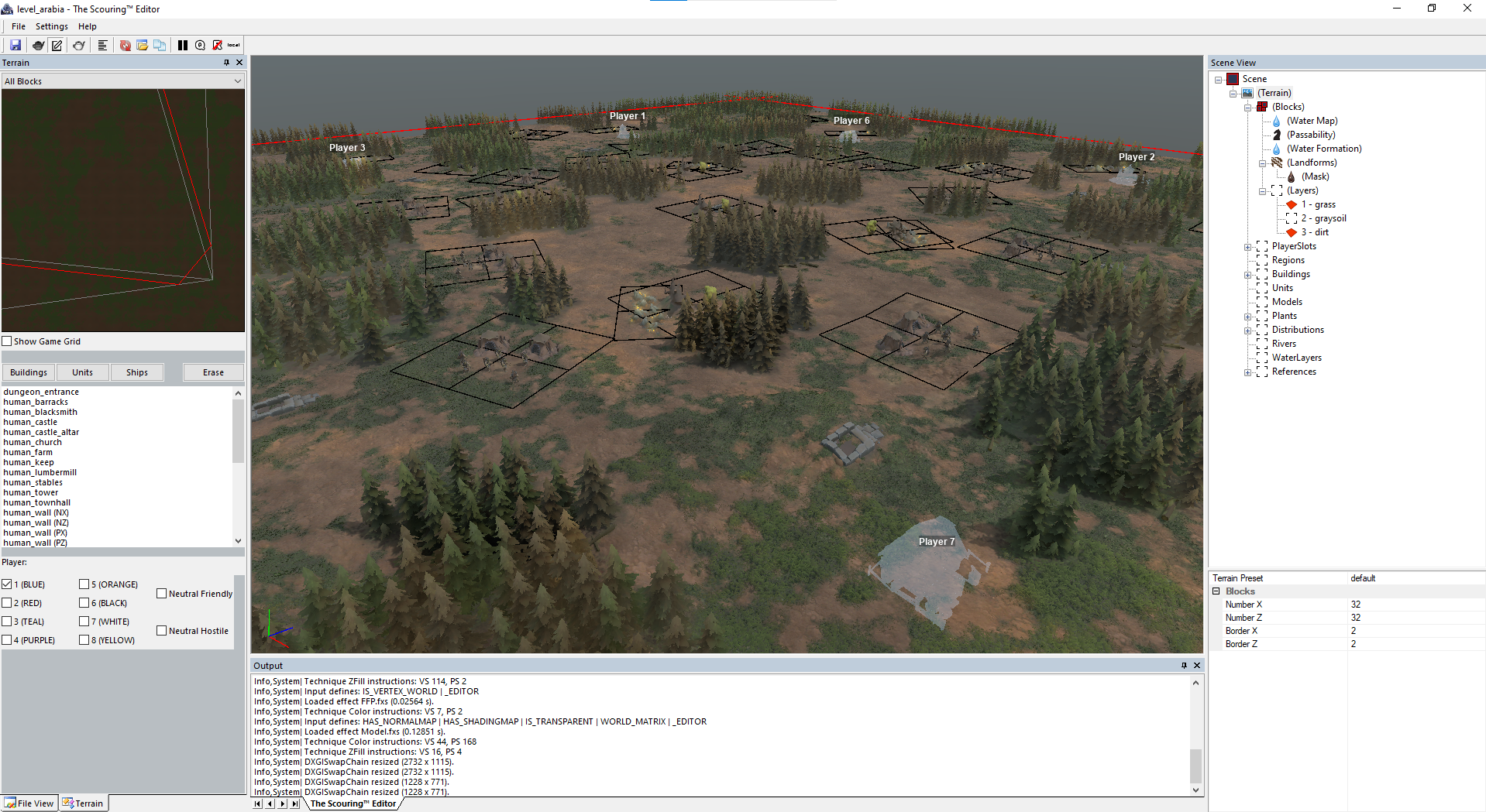Expand the Plants tree node

pos(1248,317)
